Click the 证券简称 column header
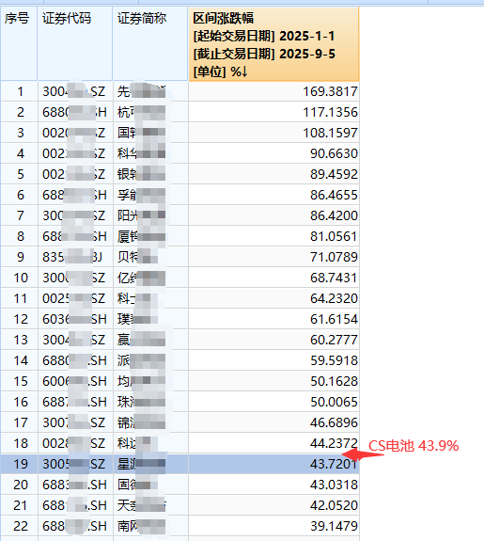This screenshot has height=541, width=484. click(150, 44)
